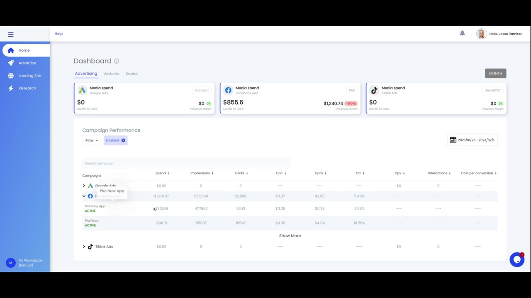This screenshot has width=531, height=298.
Task: Sort by Ctr column
Action: coord(360,173)
